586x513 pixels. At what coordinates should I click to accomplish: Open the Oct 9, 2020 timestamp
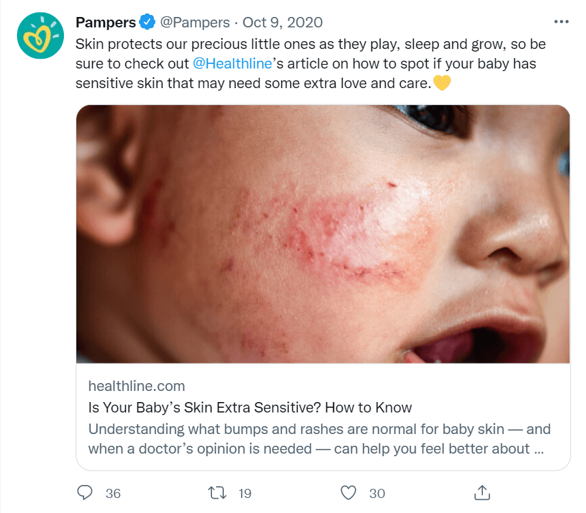pyautogui.click(x=283, y=23)
